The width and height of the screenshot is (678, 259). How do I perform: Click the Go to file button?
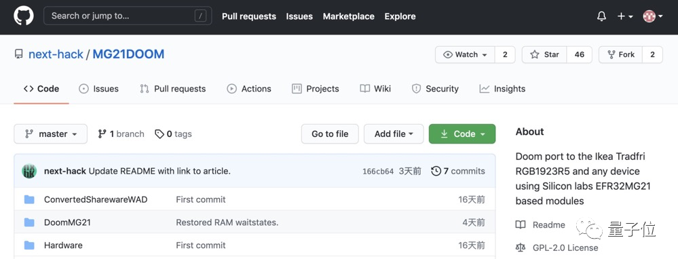tap(330, 134)
